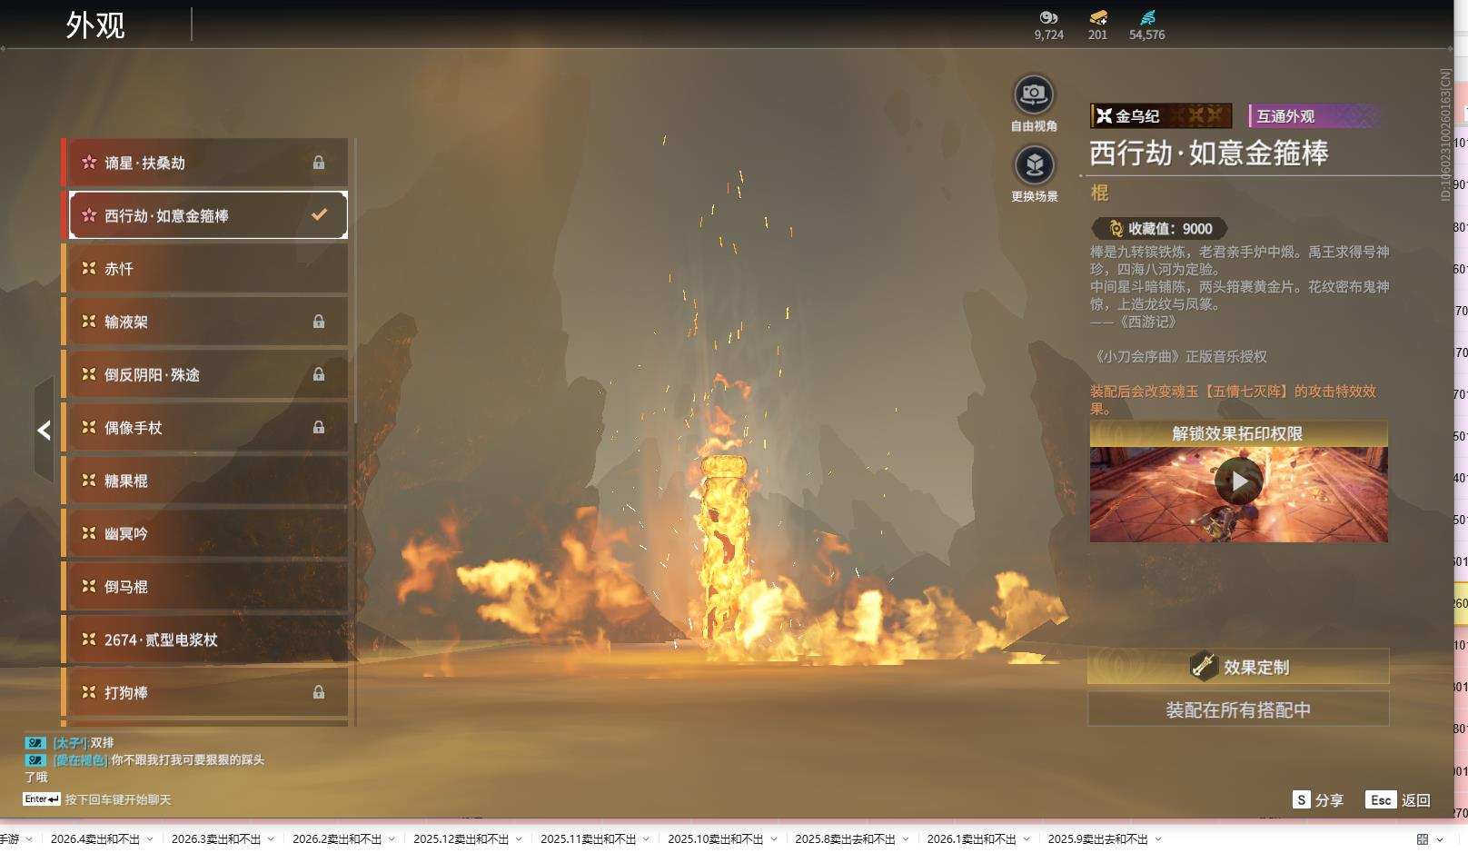
Task: Click the 互通外观 tag
Action: tap(1314, 116)
